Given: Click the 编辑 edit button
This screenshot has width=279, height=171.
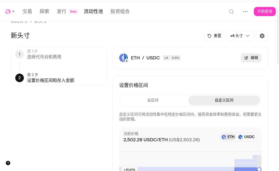Looking at the screenshot, I should coord(251,58).
